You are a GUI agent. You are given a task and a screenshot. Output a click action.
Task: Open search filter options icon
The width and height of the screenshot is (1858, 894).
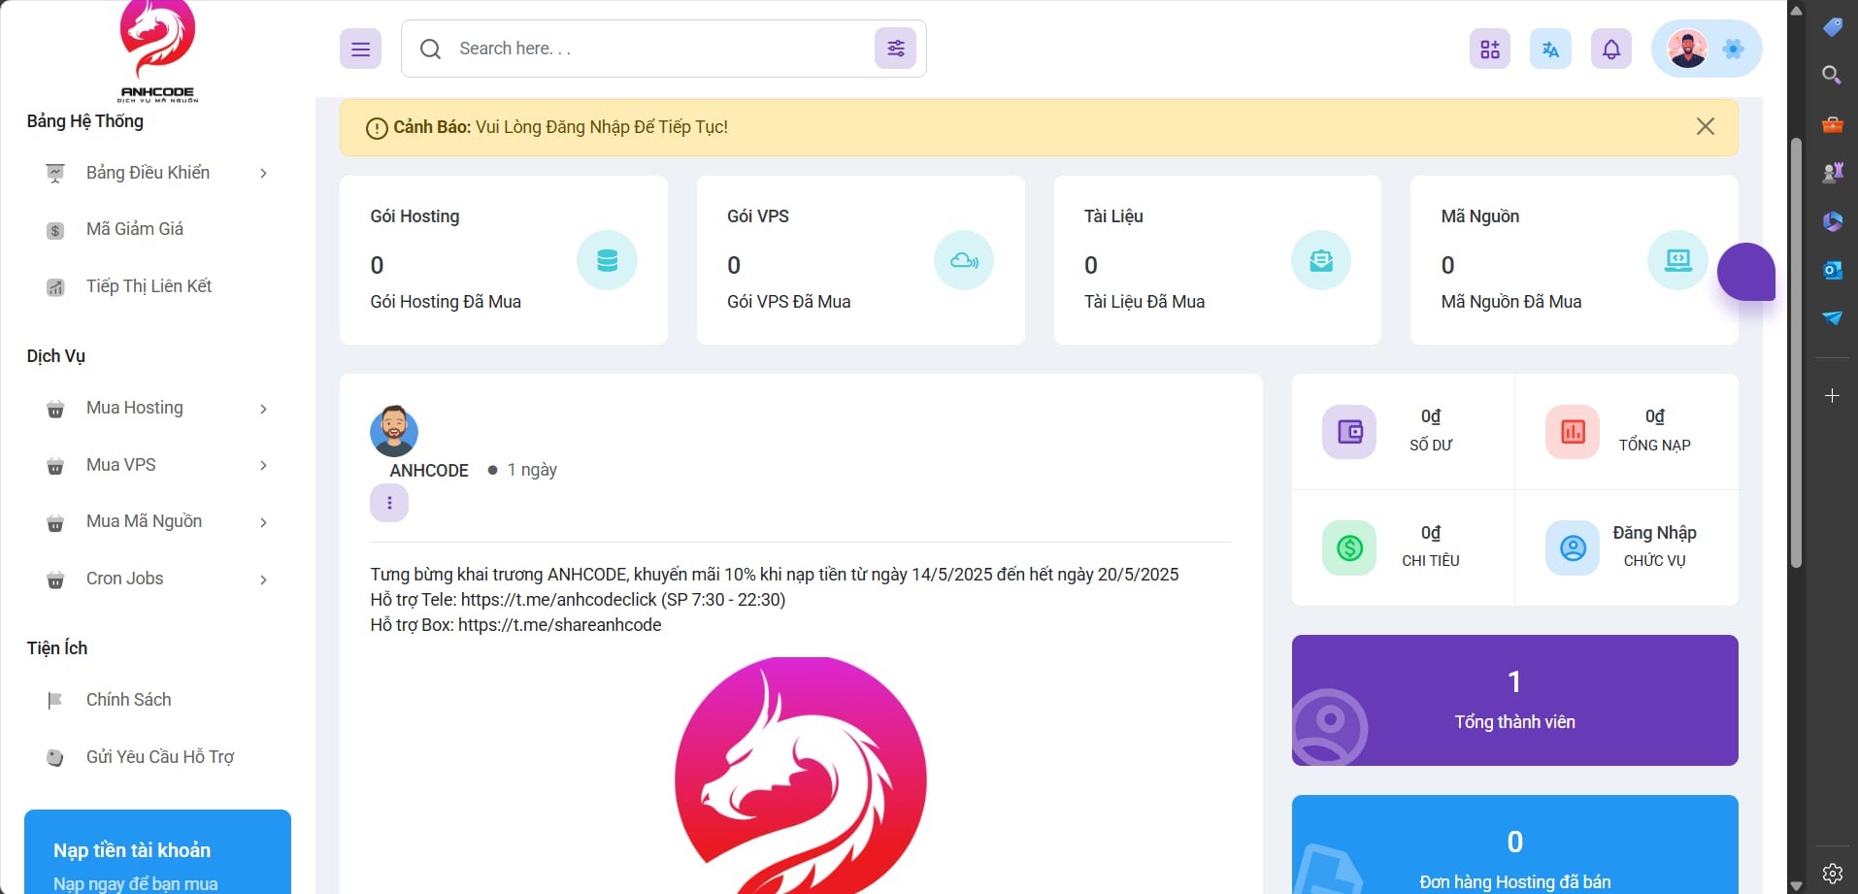895,49
